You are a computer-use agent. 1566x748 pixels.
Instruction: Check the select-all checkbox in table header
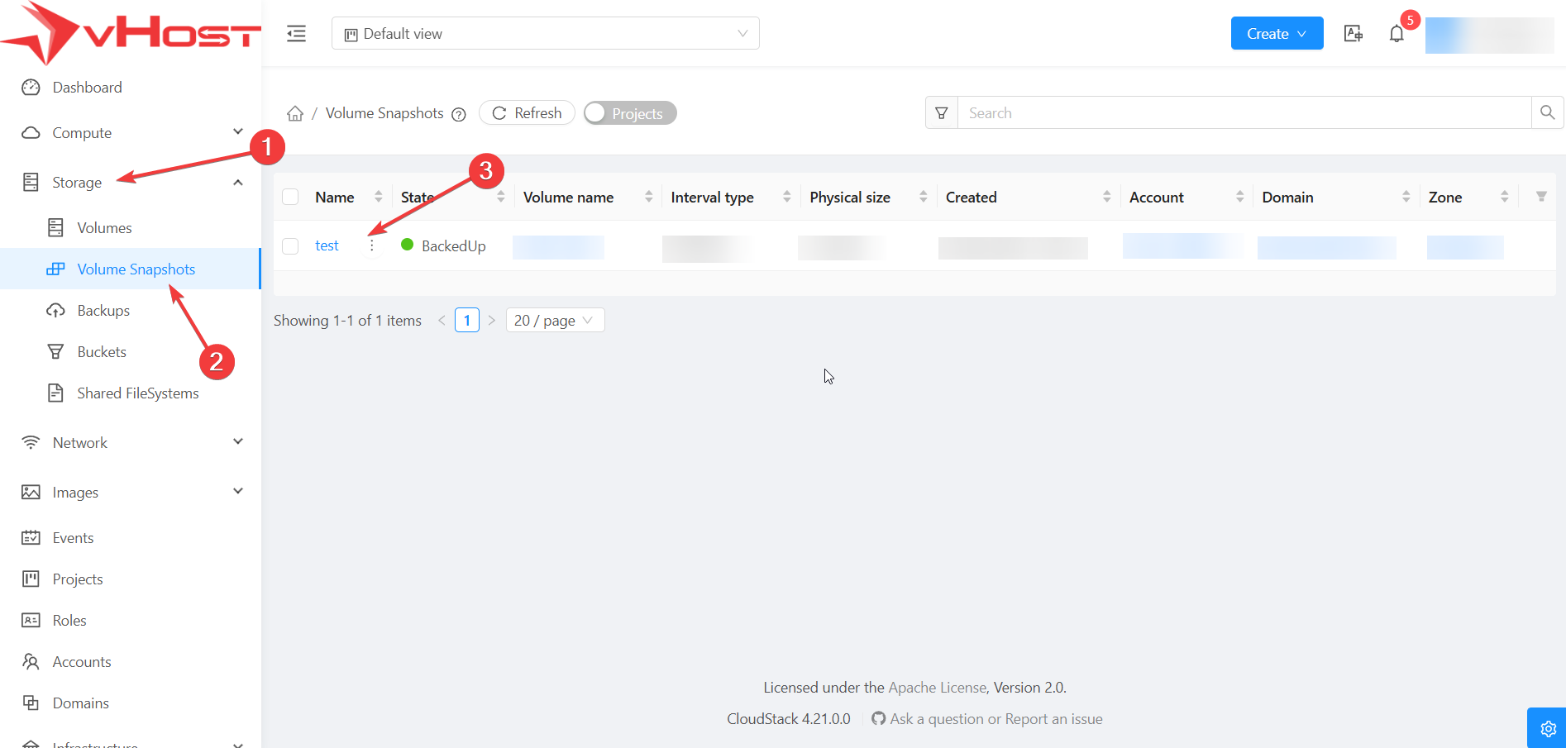[x=290, y=198]
